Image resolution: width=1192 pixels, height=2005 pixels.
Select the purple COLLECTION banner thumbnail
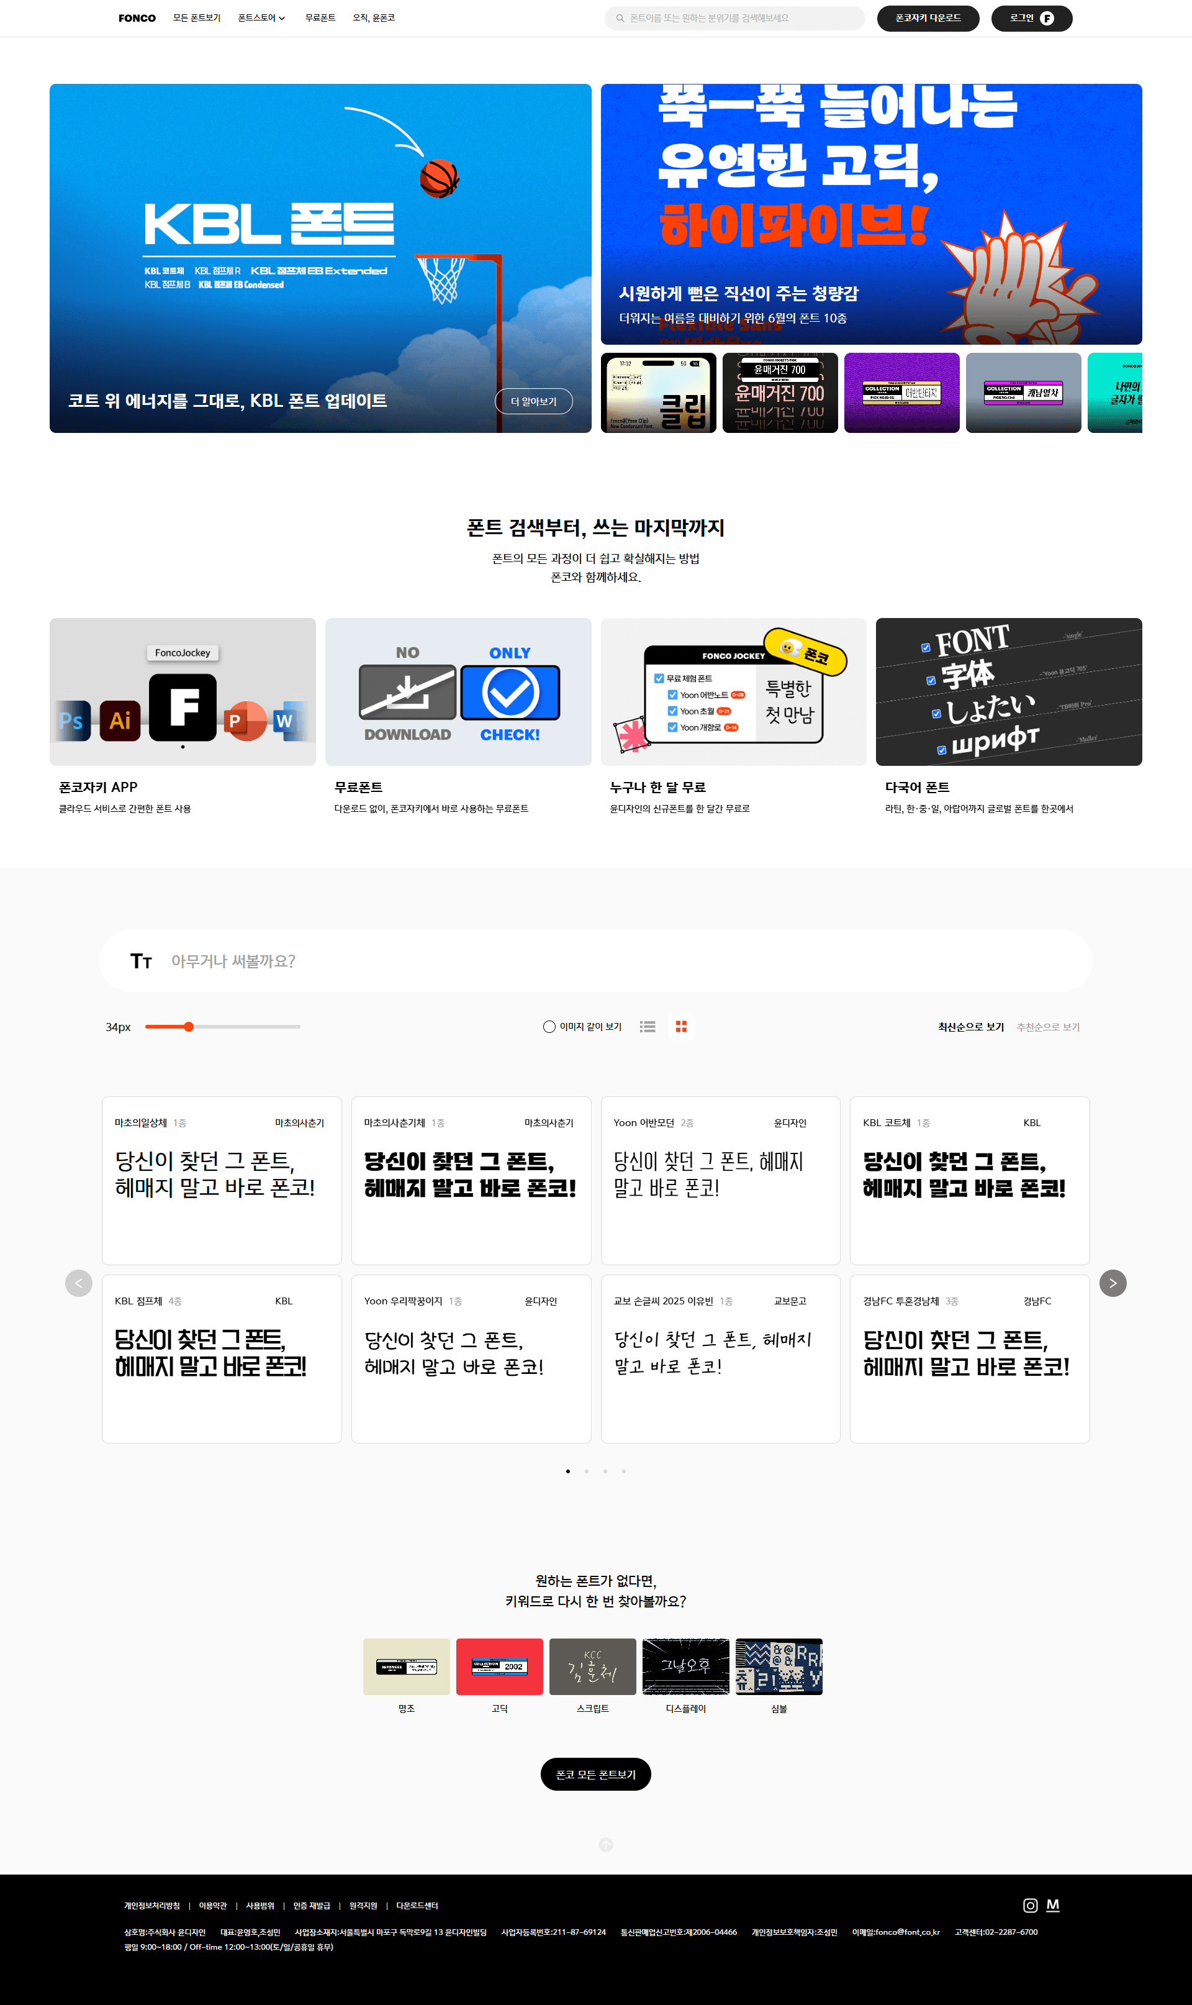point(901,392)
